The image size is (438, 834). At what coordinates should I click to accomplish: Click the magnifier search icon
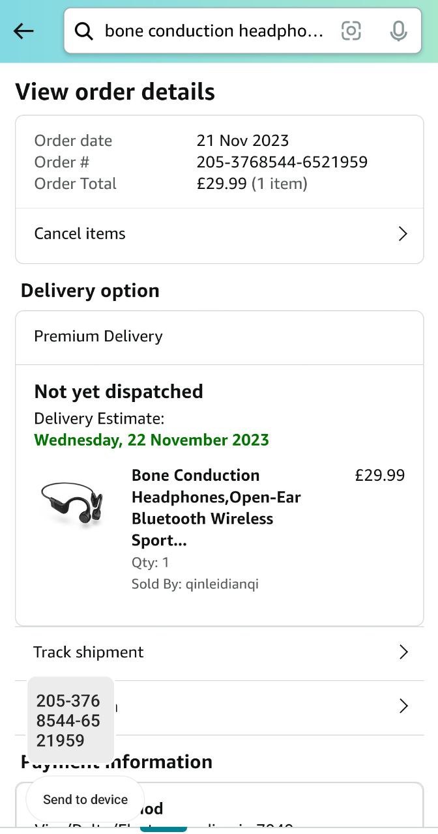(x=84, y=31)
